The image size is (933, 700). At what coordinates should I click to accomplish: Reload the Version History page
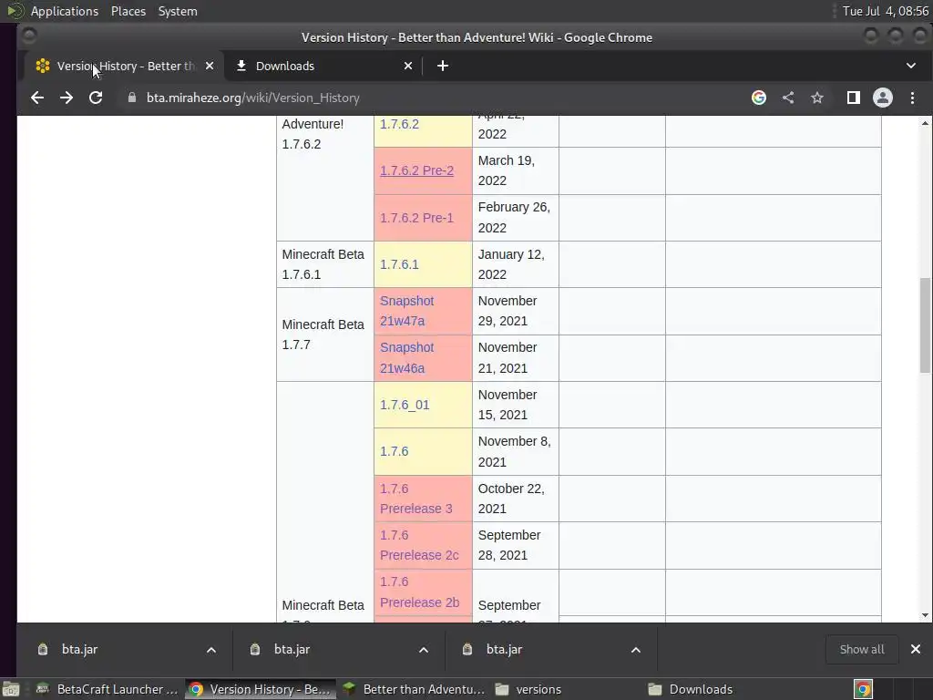click(95, 98)
